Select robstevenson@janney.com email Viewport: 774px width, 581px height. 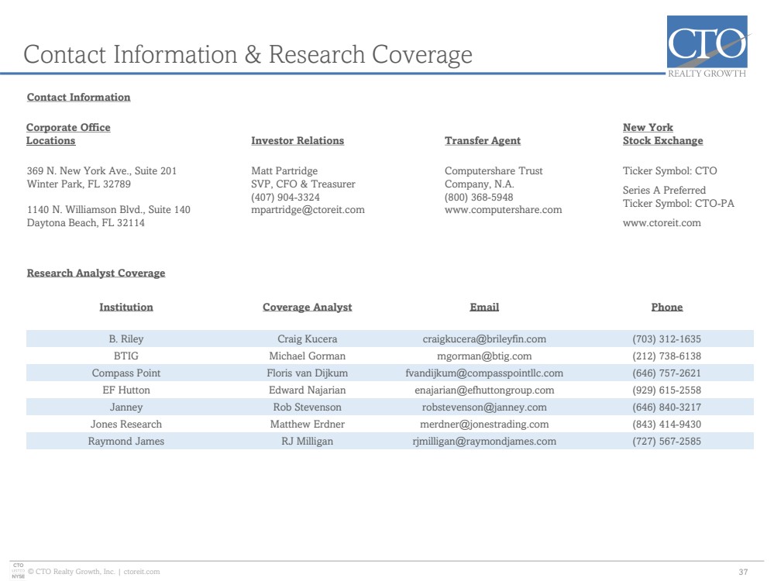(x=484, y=407)
